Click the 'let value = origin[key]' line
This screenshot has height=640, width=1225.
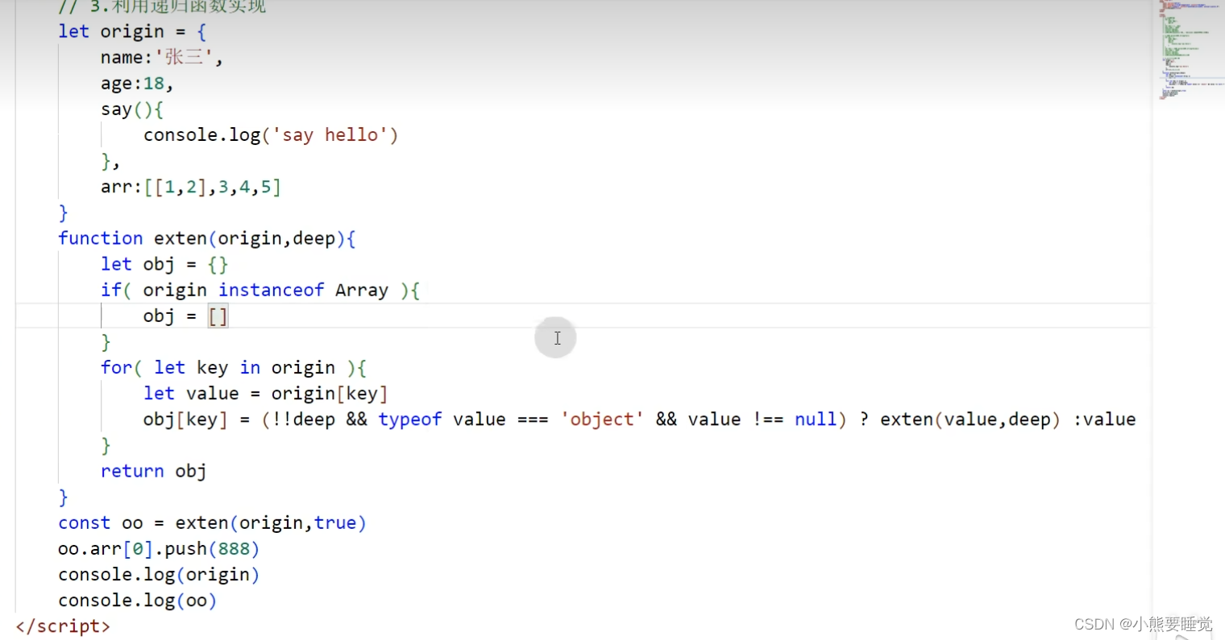pos(266,394)
